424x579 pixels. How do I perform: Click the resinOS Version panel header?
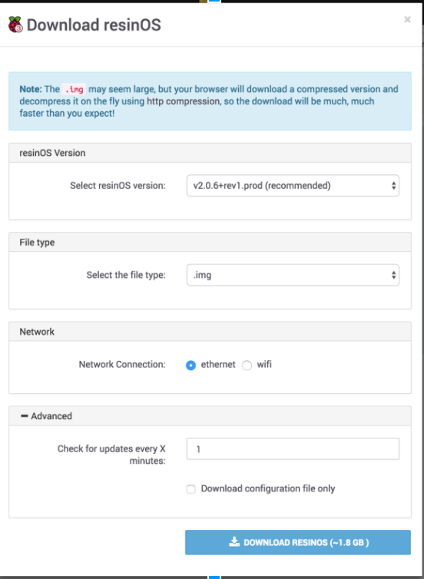(x=210, y=153)
